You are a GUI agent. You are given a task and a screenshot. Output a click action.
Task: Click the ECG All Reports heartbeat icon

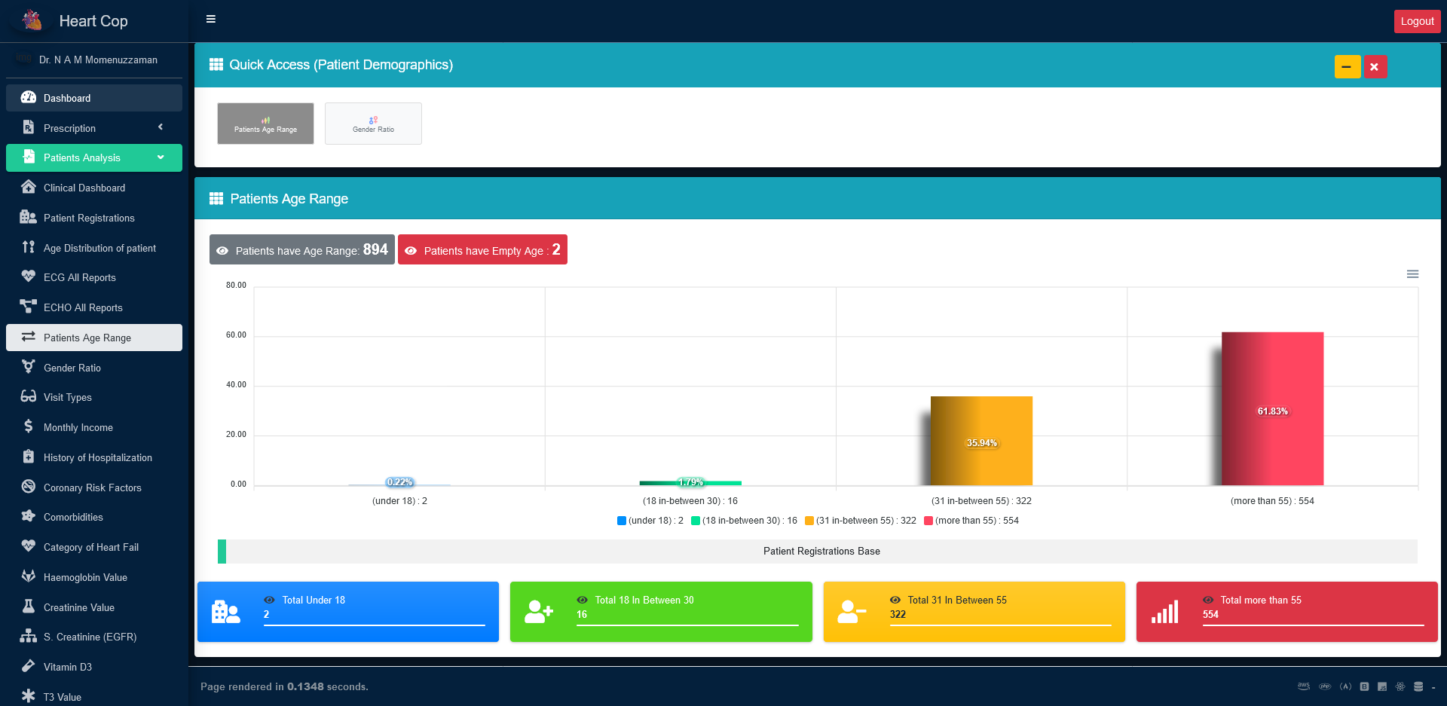[29, 277]
